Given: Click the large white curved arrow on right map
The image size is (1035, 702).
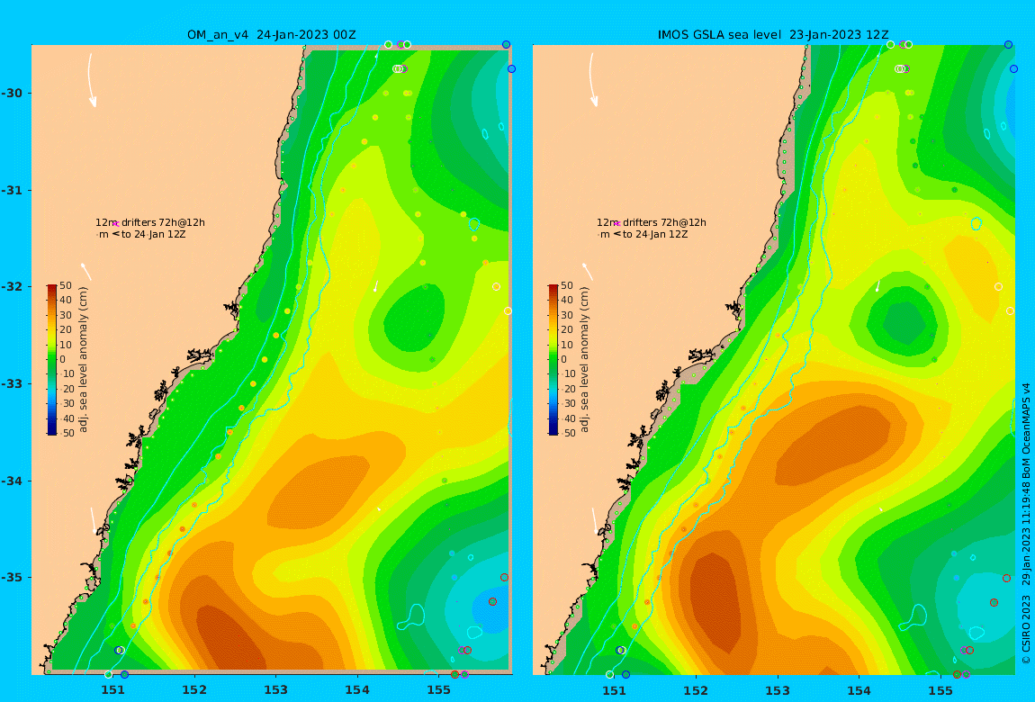Looking at the screenshot, I should coord(593,80).
